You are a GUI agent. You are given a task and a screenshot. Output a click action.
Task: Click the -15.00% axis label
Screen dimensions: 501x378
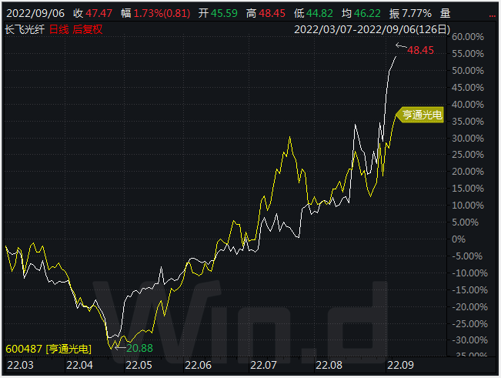pyautogui.click(x=469, y=290)
